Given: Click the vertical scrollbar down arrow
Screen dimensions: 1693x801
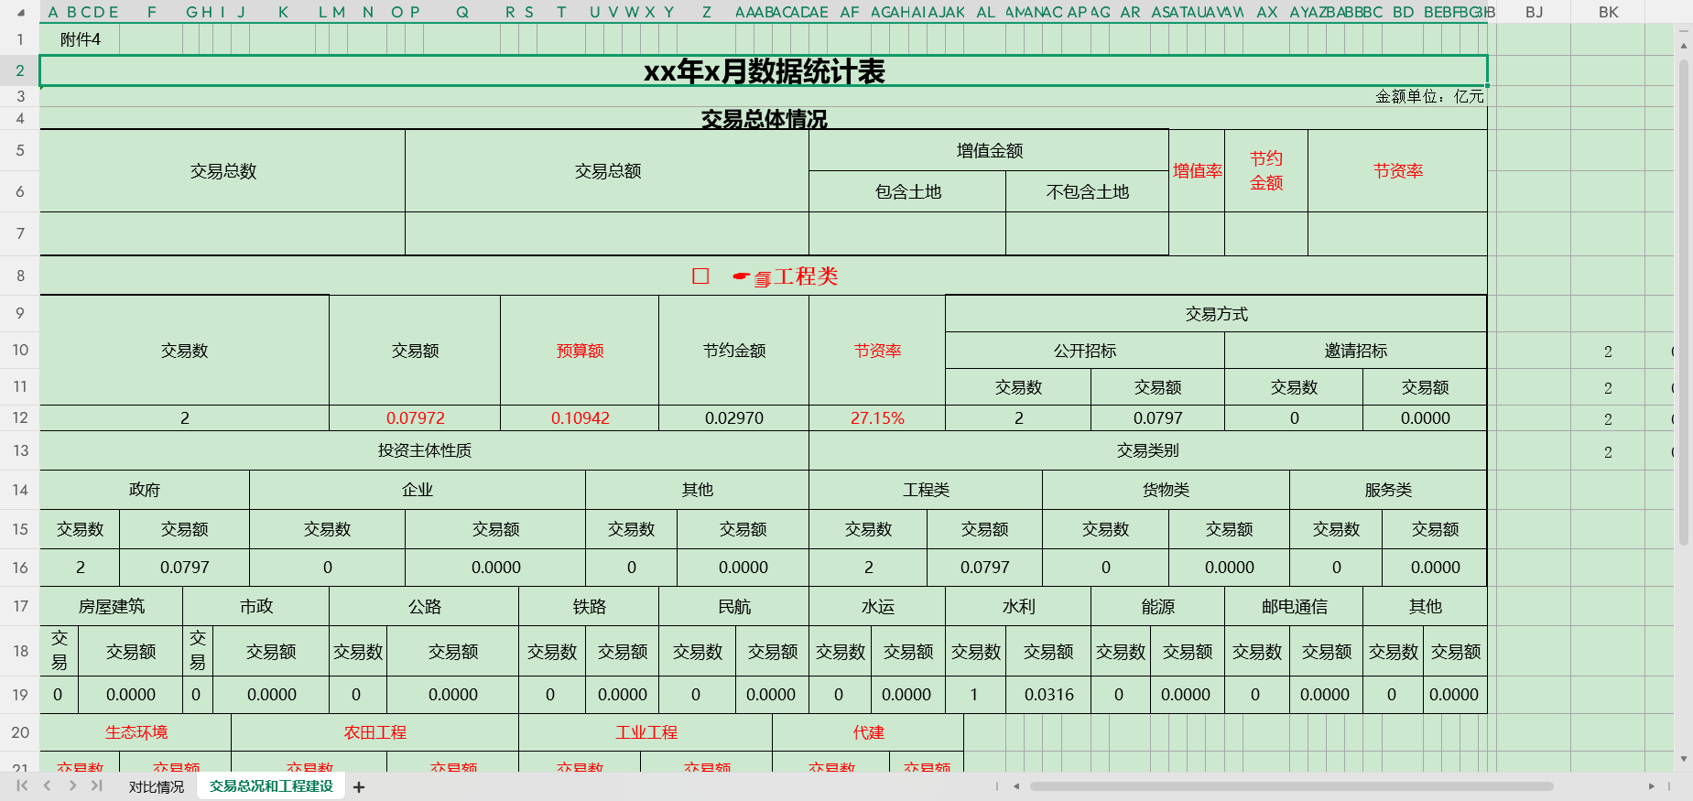Looking at the screenshot, I should tap(1684, 759).
